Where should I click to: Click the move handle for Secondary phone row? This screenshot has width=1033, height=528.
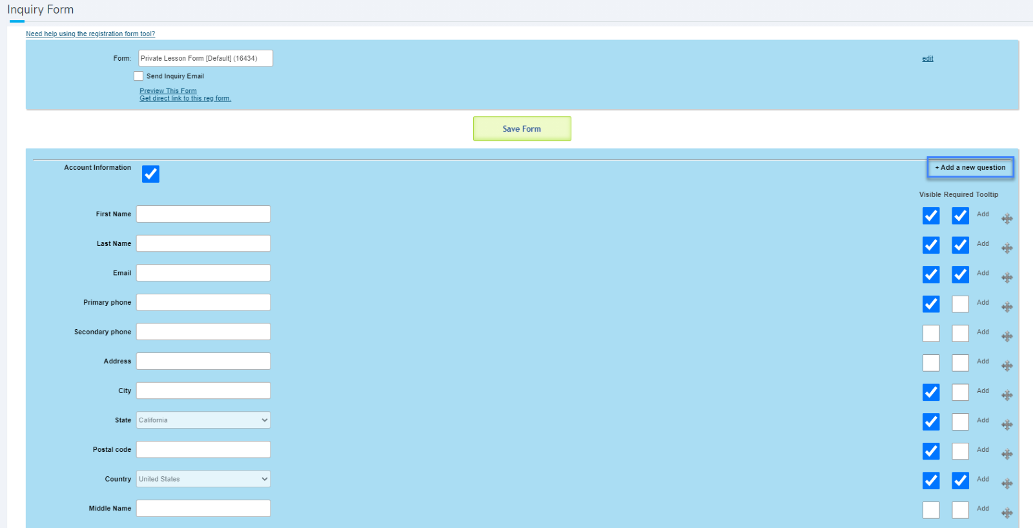[1007, 337]
